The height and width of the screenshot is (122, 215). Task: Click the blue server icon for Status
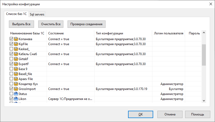[x=16, y=94]
